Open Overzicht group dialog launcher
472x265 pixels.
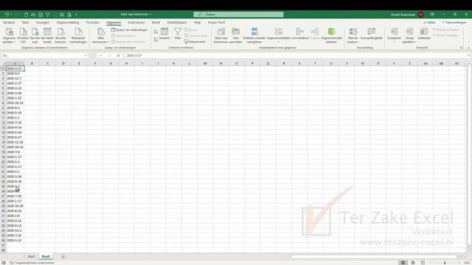462,48
